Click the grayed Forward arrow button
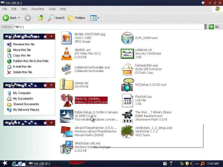 (x=27, y=18)
